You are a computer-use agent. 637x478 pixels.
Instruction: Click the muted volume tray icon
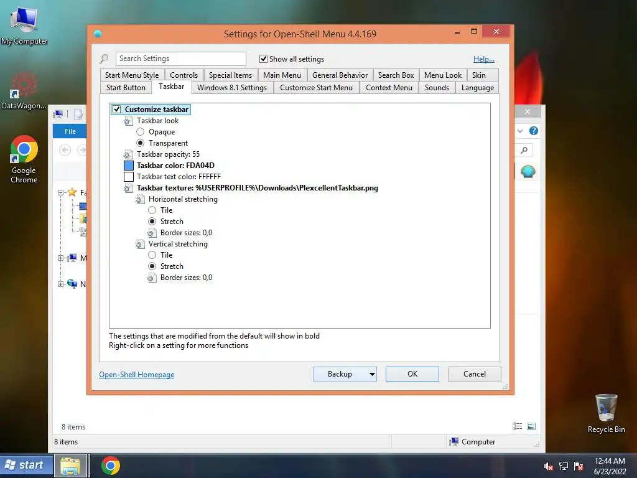pyautogui.click(x=549, y=466)
